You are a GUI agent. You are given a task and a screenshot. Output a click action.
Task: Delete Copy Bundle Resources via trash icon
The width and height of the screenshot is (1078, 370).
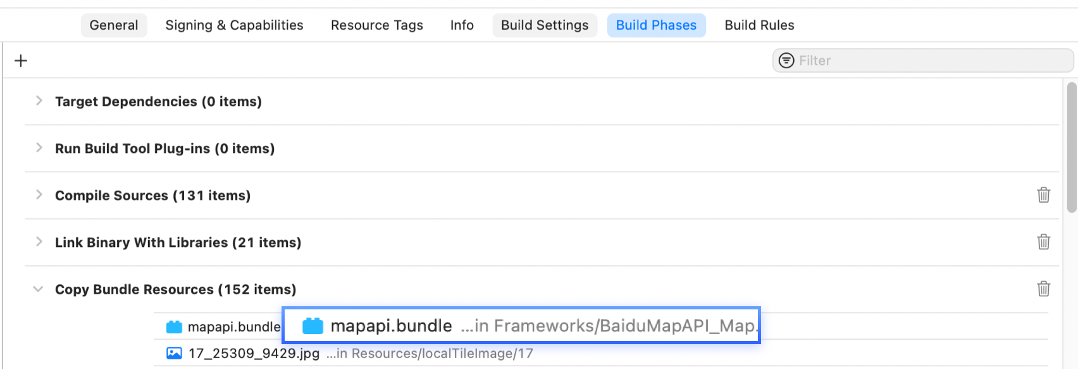pyautogui.click(x=1043, y=289)
